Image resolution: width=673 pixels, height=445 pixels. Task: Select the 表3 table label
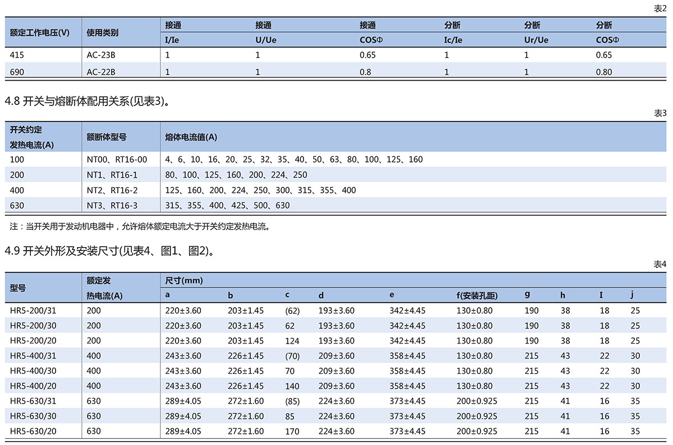[660, 113]
